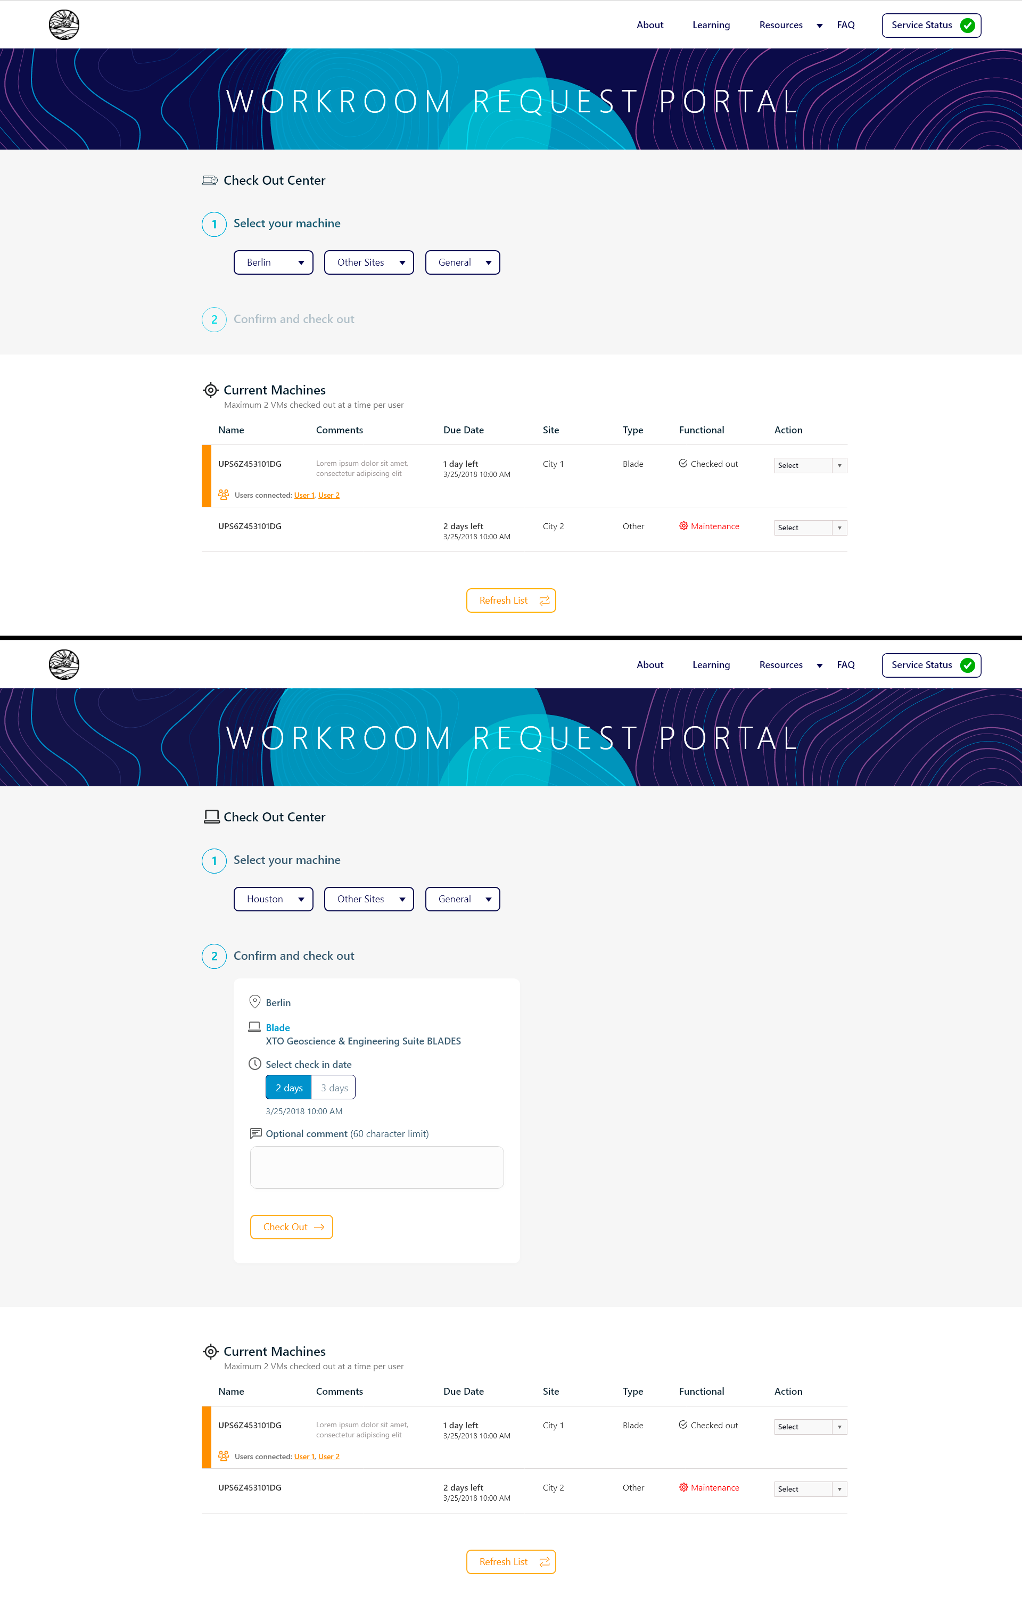Click the clock icon beside Select check in date

(254, 1064)
